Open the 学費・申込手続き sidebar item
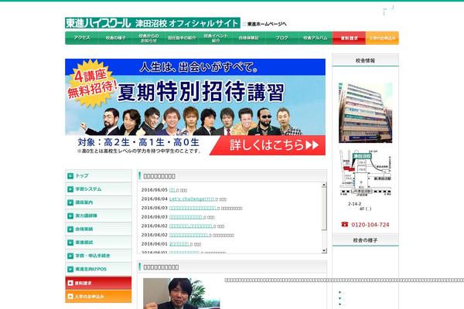The image size is (464, 309). (98, 256)
